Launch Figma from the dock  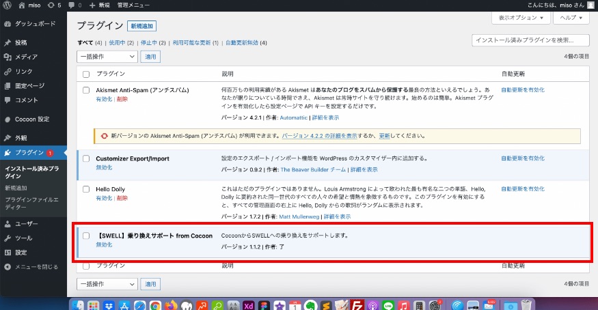(264, 305)
